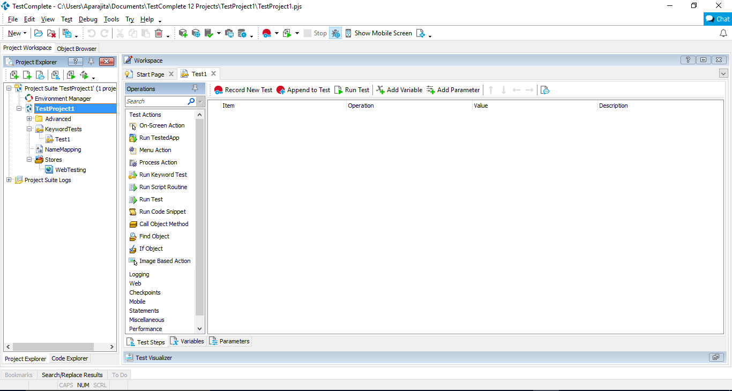
Task: Collapse the Project Suite 'TestProject1' node
Action: coord(9,88)
